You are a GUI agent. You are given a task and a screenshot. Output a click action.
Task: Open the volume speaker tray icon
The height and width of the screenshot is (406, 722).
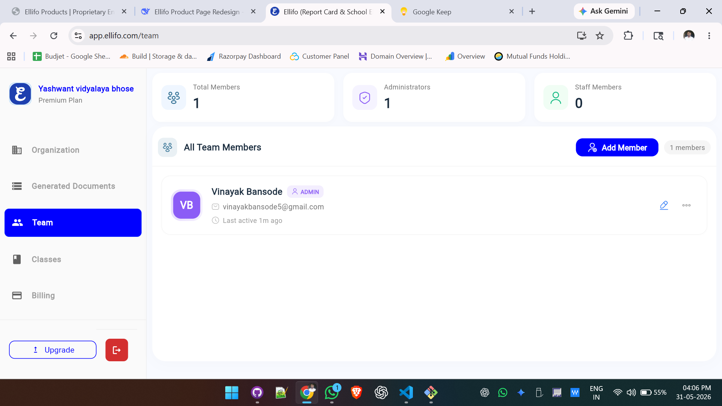point(631,392)
